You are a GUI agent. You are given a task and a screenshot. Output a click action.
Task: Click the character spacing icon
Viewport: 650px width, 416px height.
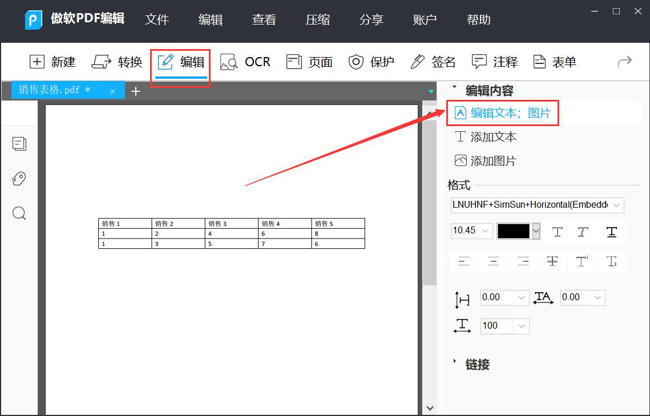click(x=543, y=298)
